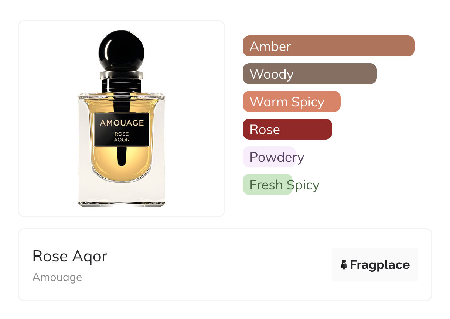Select the Rose accord bar
Image resolution: width=450 pixels, height=319 pixels.
(287, 129)
